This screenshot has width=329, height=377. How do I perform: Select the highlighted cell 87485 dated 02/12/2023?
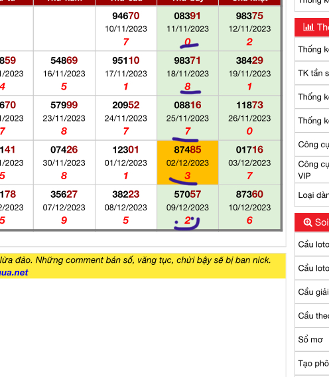pyautogui.click(x=188, y=163)
